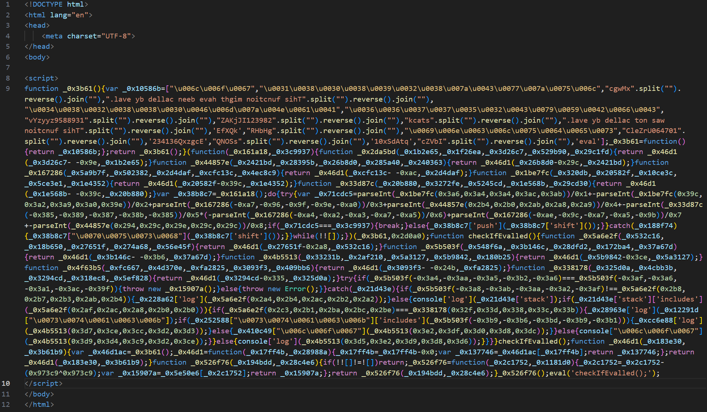Screen dimensions: 707x412
Task: Click the "function _0x2da5bd" declaration
Action: click(x=357, y=152)
